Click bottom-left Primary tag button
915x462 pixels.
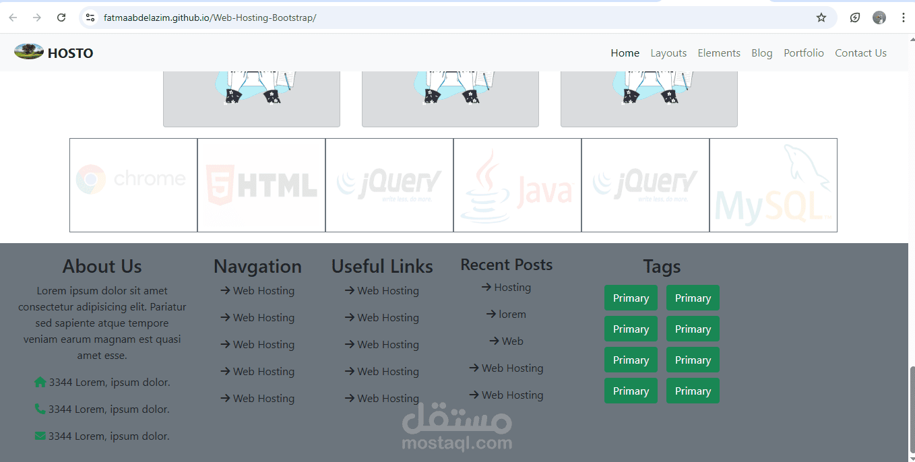[631, 391]
